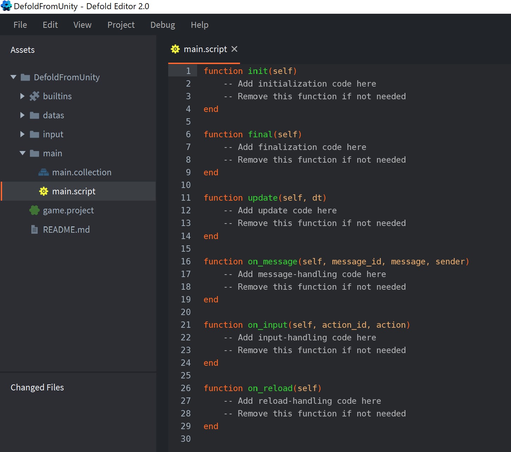Expand the datas folder arrow
This screenshot has height=452, width=511.
point(23,115)
